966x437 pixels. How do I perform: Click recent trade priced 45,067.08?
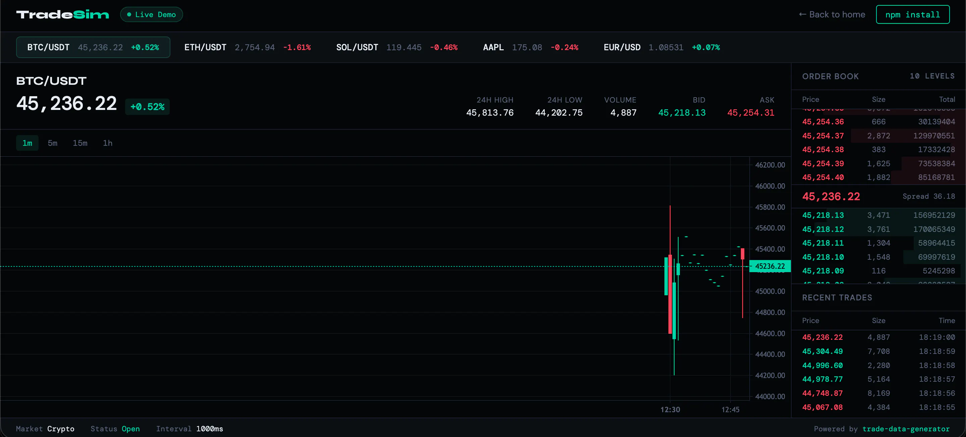coord(878,408)
